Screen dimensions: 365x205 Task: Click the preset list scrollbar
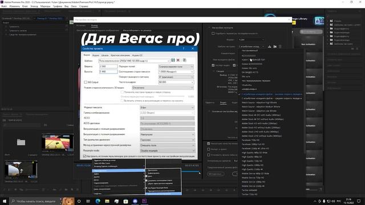[304, 101]
